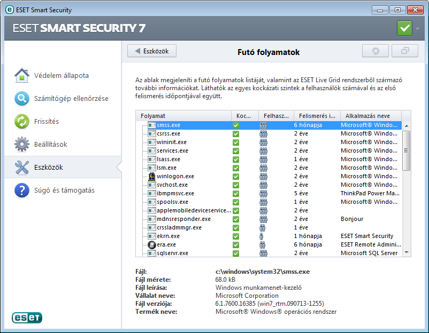
Task: Click risk level checkmark for ekrn.exe
Action: coord(235,236)
